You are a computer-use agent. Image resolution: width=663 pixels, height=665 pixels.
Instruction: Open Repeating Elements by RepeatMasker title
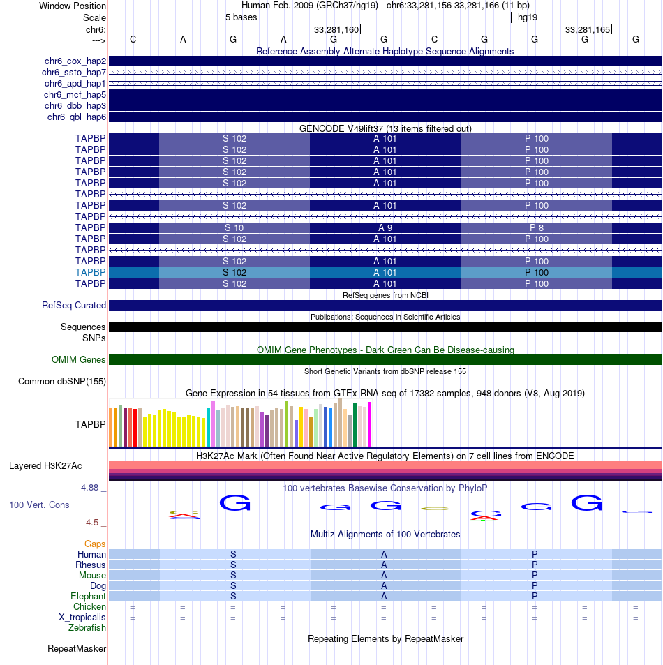(385, 638)
